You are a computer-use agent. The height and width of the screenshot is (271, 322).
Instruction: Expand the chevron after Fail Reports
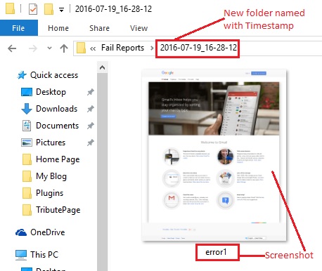click(152, 48)
